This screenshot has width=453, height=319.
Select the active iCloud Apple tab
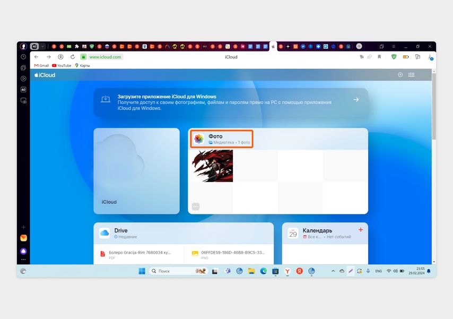click(x=273, y=47)
